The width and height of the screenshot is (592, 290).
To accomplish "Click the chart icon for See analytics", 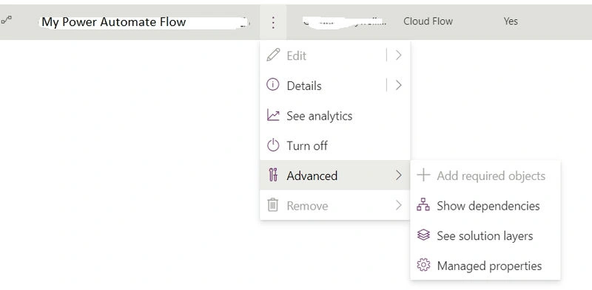I will click(x=273, y=115).
